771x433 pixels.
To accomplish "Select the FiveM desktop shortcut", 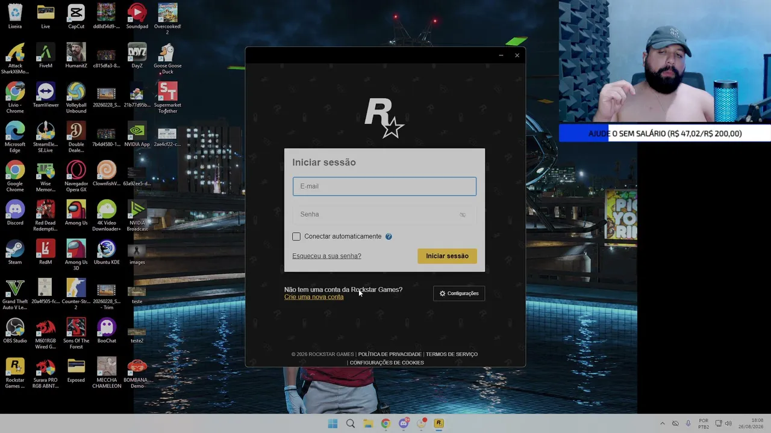I will coord(46,55).
